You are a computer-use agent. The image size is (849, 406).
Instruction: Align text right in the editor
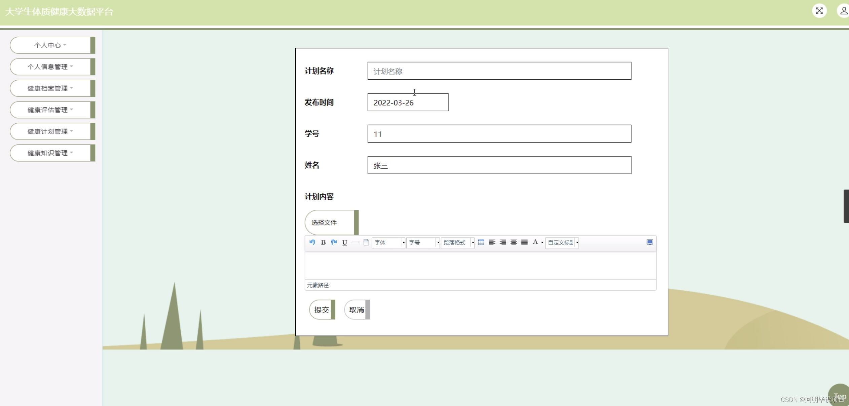point(503,242)
